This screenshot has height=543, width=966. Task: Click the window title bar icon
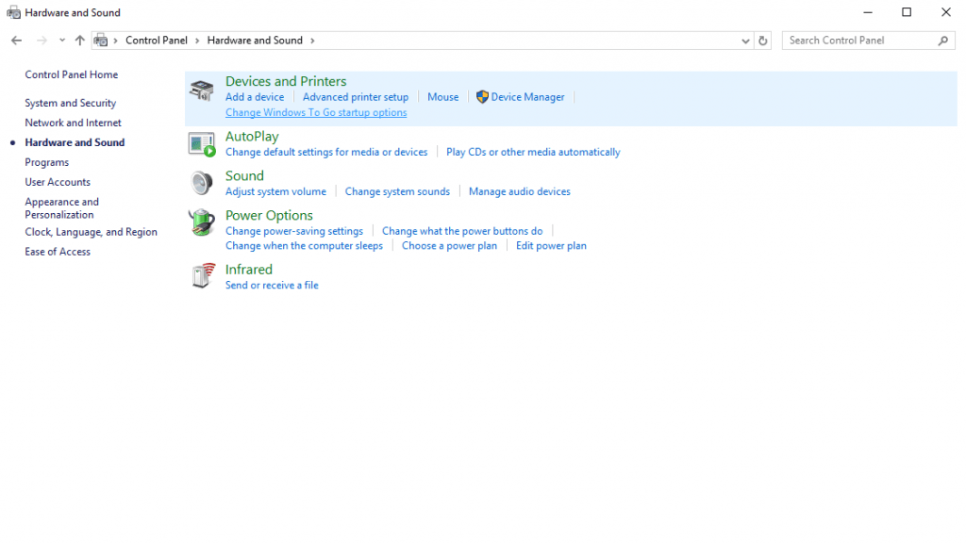point(13,12)
